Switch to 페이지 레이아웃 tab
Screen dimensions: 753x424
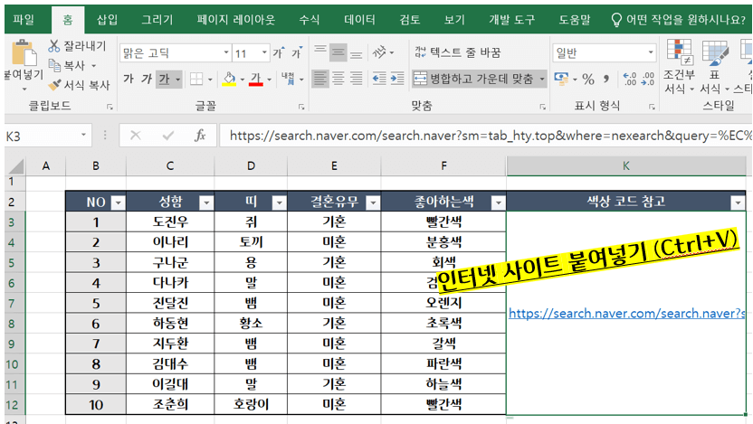tap(236, 20)
